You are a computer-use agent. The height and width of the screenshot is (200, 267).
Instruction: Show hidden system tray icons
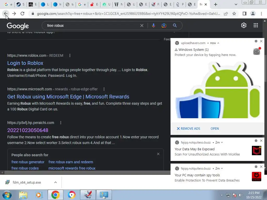point(222,195)
